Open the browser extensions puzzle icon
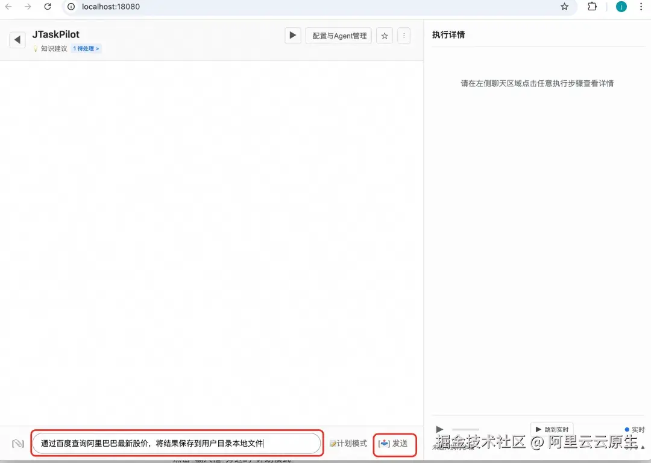 coord(592,7)
